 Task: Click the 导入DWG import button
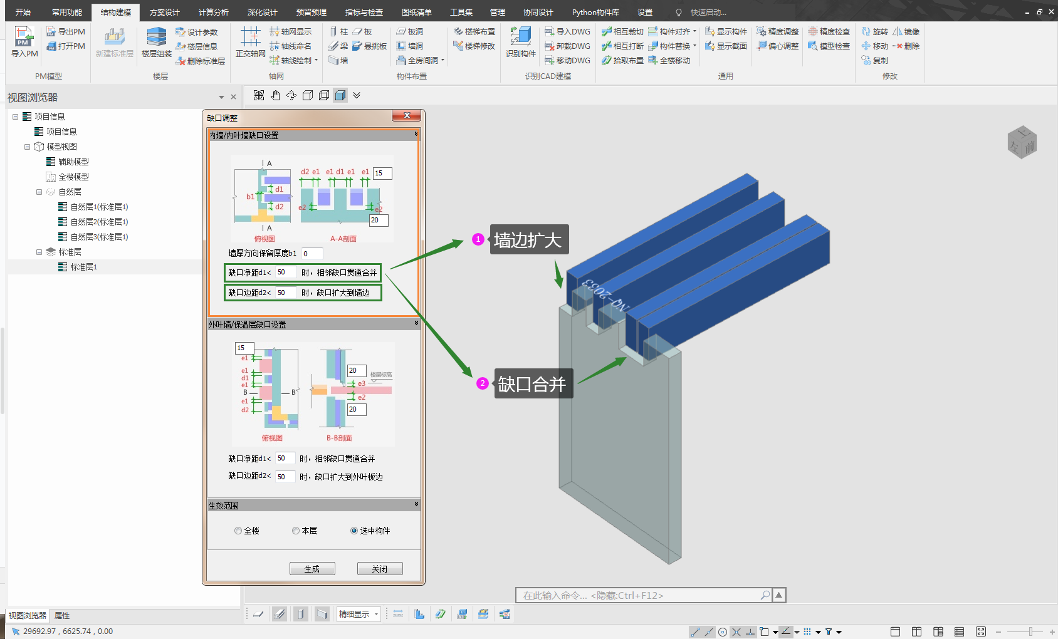point(567,31)
